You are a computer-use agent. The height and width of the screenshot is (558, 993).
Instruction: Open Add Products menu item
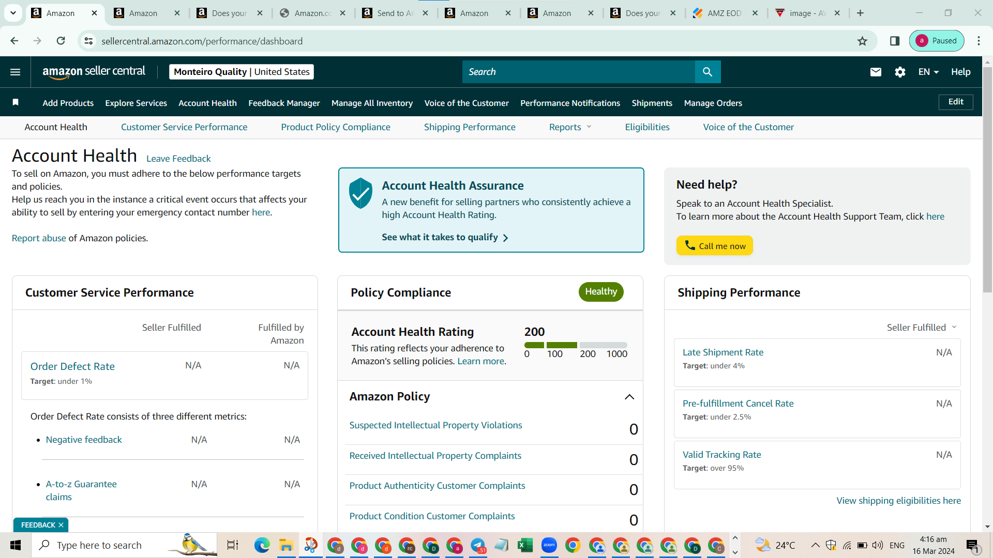pos(68,103)
